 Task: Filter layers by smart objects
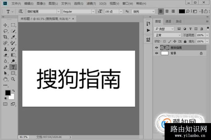point(202,29)
